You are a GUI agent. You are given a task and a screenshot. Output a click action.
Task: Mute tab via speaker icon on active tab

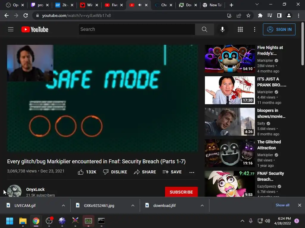(x=140, y=5)
